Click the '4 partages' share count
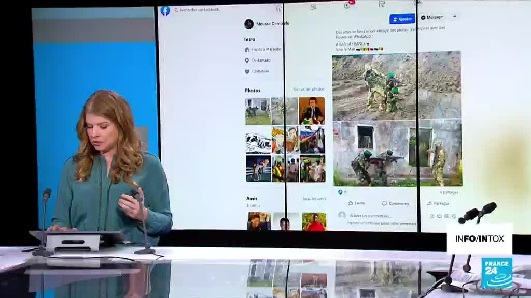 (x=449, y=192)
